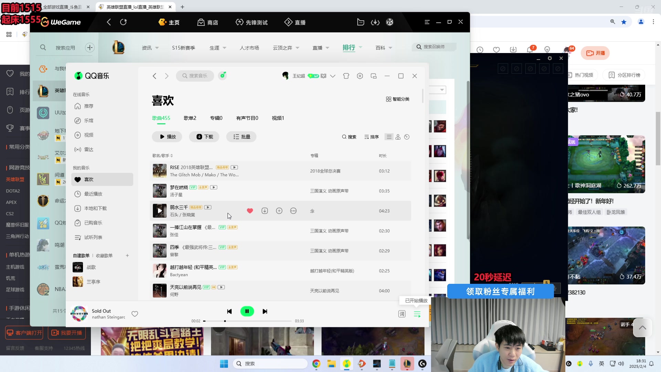661x372 pixels.
Task: Open MV icon for 梦在燃烧
Action: coord(213,187)
